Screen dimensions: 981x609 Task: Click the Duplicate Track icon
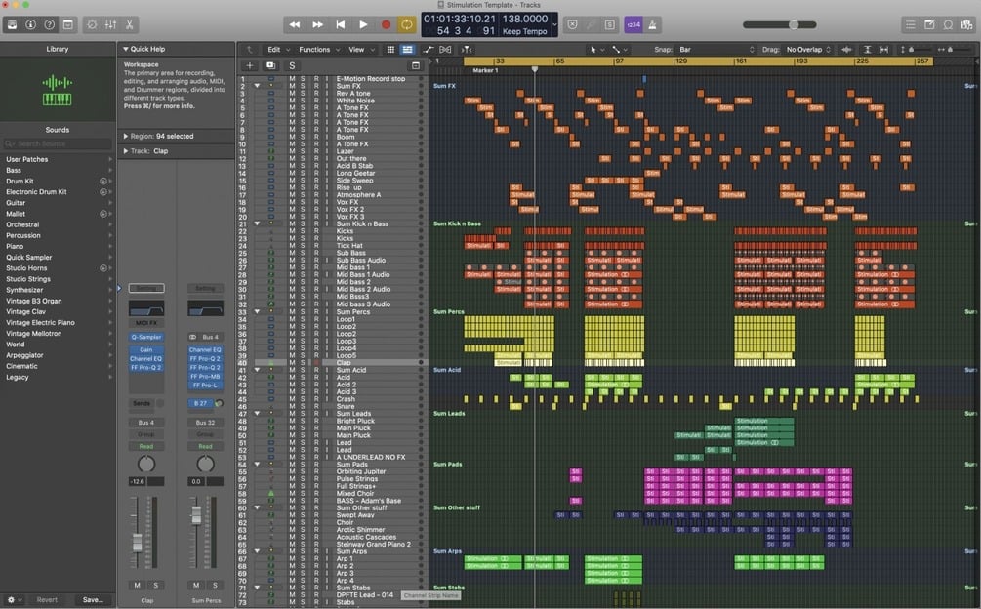(270, 65)
